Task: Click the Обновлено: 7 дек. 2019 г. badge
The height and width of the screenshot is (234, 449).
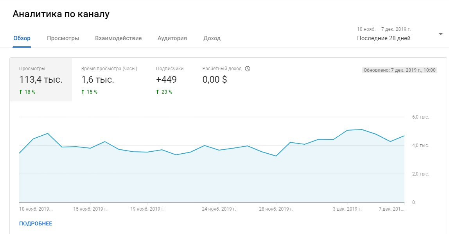Action: pyautogui.click(x=399, y=70)
